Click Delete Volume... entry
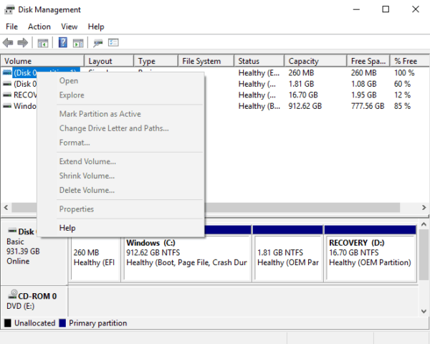 (120, 190)
